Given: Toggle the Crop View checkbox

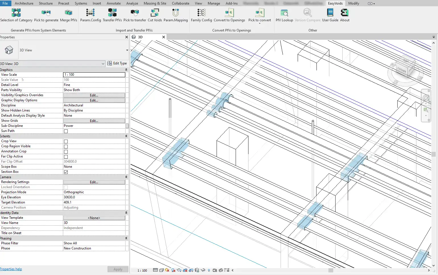Looking at the screenshot, I should (x=66, y=141).
